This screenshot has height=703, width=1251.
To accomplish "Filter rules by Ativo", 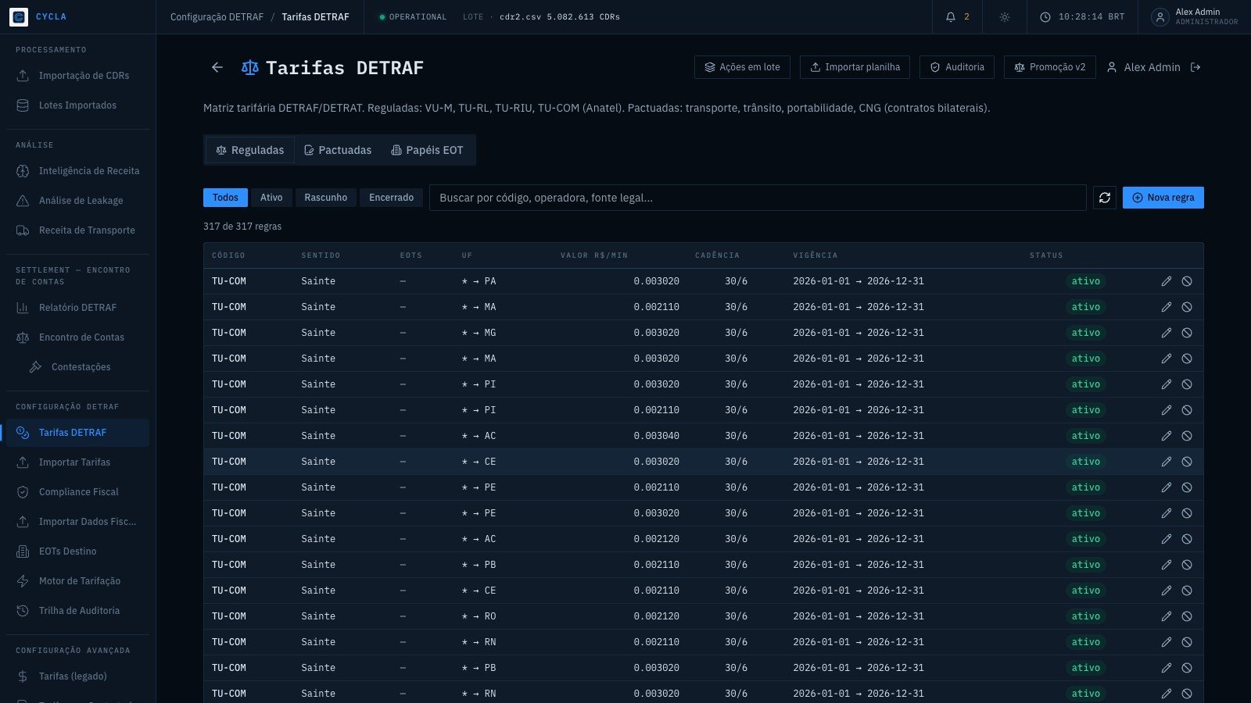I will [x=271, y=198].
